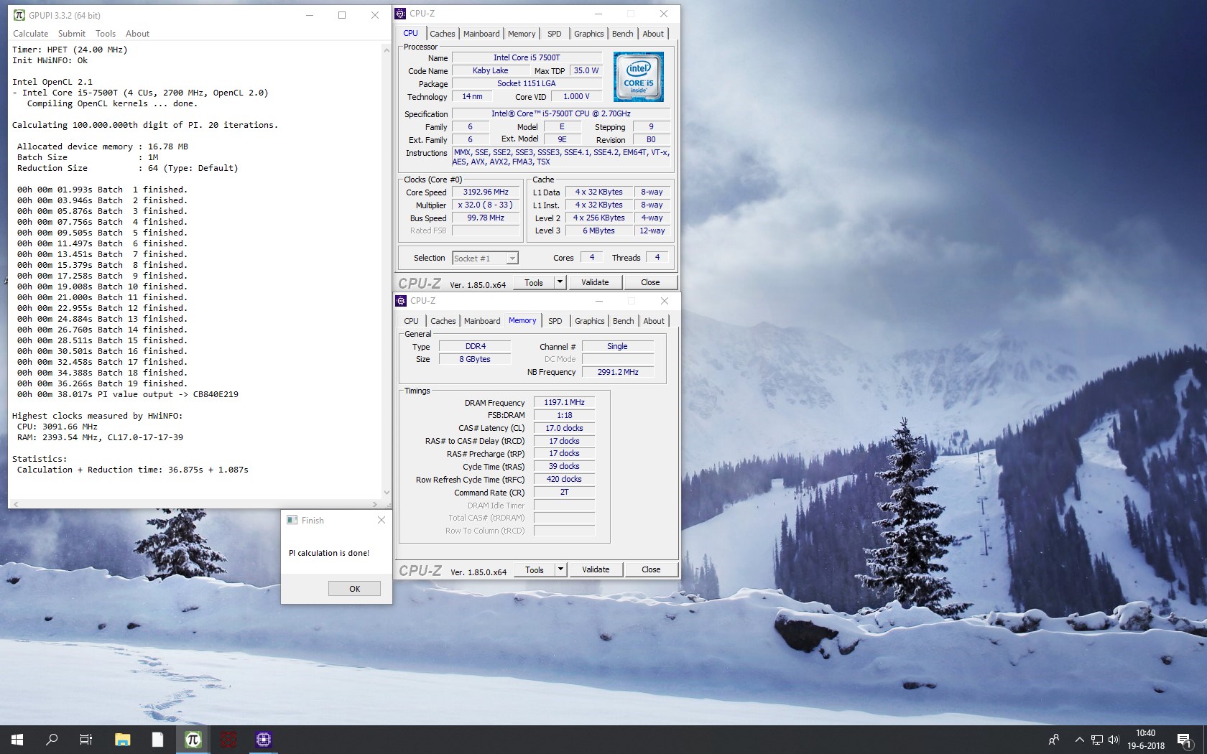Open GPUPI Tools menu
Viewport: 1207px width, 754px height.
106,34
